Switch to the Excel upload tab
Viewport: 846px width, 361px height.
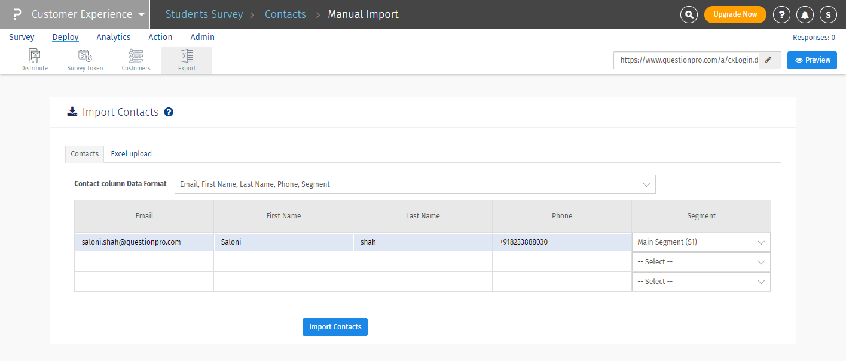click(132, 154)
